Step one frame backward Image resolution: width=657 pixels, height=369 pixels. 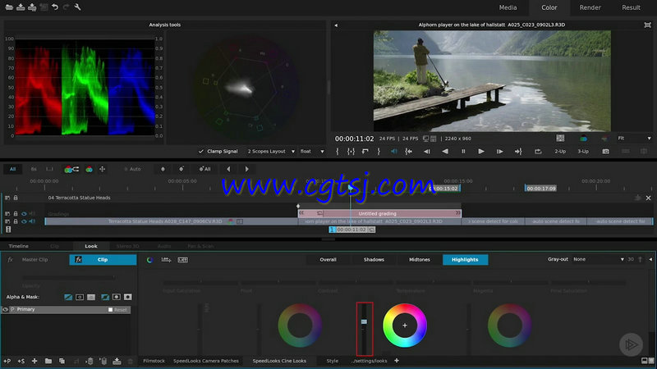pyautogui.click(x=426, y=152)
